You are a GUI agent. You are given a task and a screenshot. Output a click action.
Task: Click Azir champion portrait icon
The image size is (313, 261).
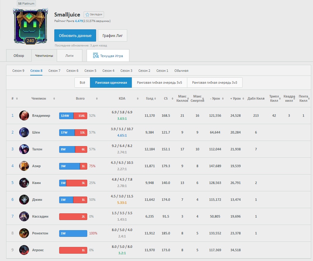(x=24, y=166)
